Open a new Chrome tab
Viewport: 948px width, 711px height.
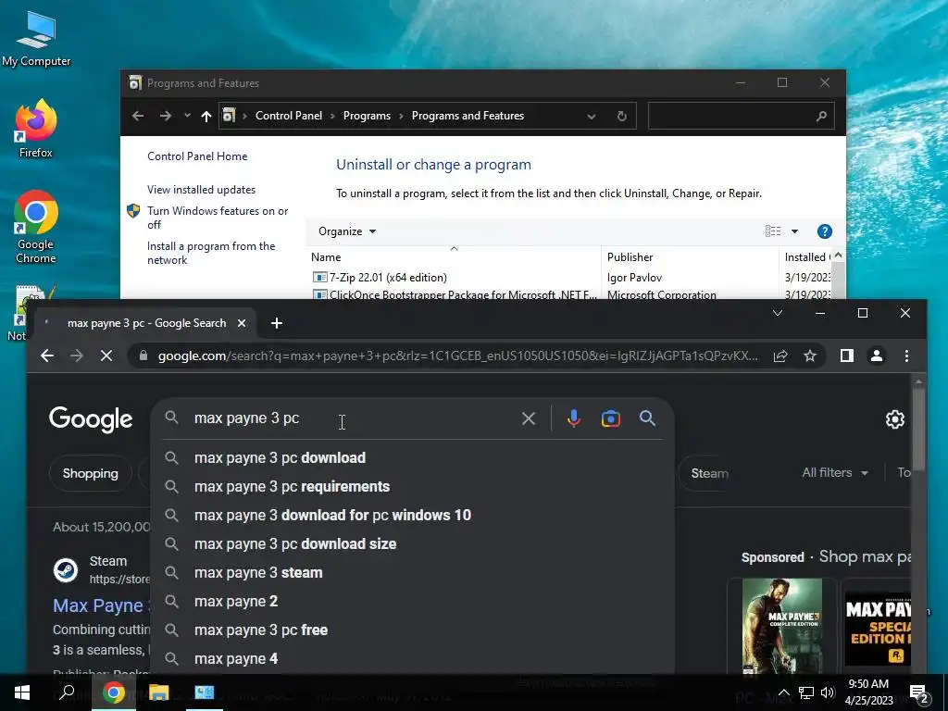tap(276, 323)
